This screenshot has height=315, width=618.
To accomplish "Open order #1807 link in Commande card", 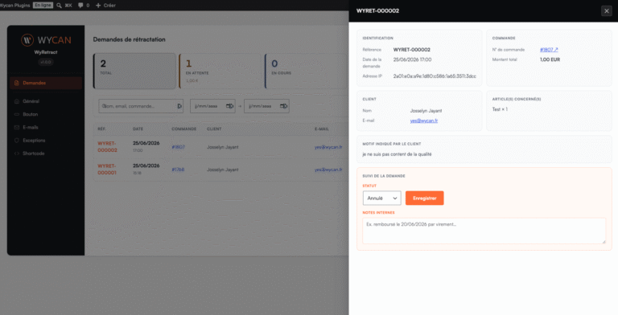I will pos(549,50).
